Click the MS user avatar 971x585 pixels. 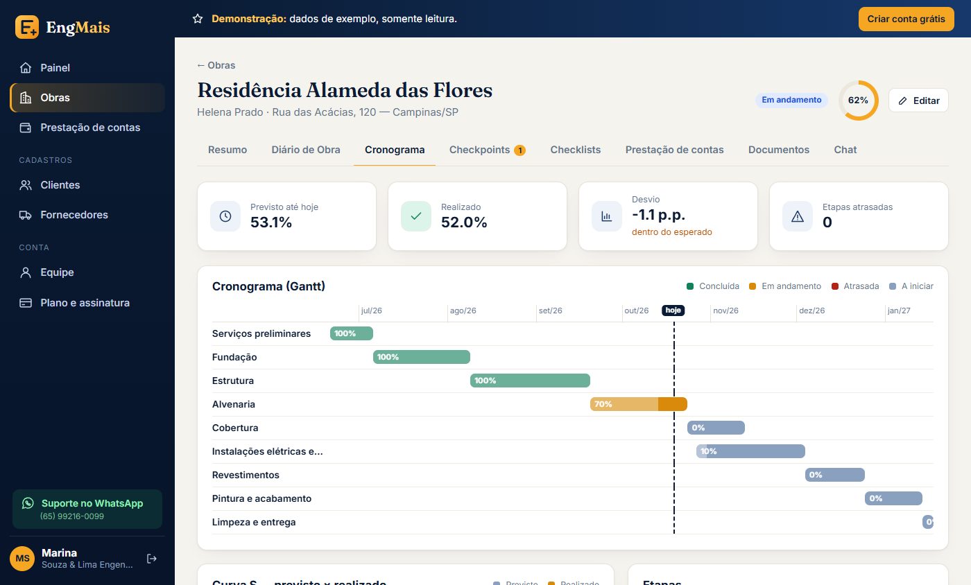click(22, 559)
